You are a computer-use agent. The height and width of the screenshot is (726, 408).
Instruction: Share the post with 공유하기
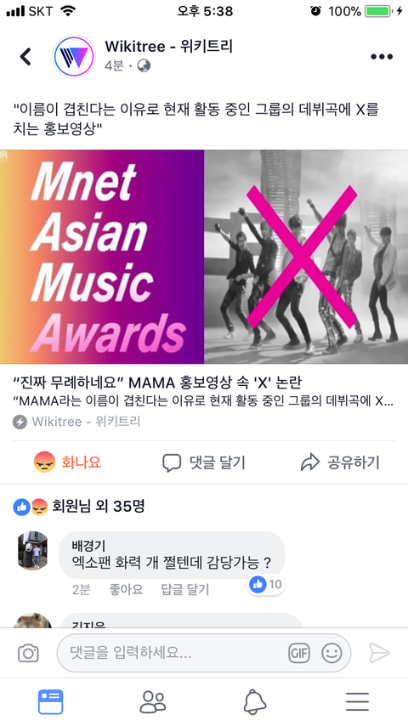click(x=340, y=462)
